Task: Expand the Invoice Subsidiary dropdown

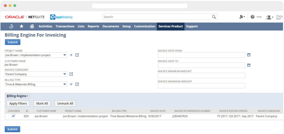Action: point(65,74)
